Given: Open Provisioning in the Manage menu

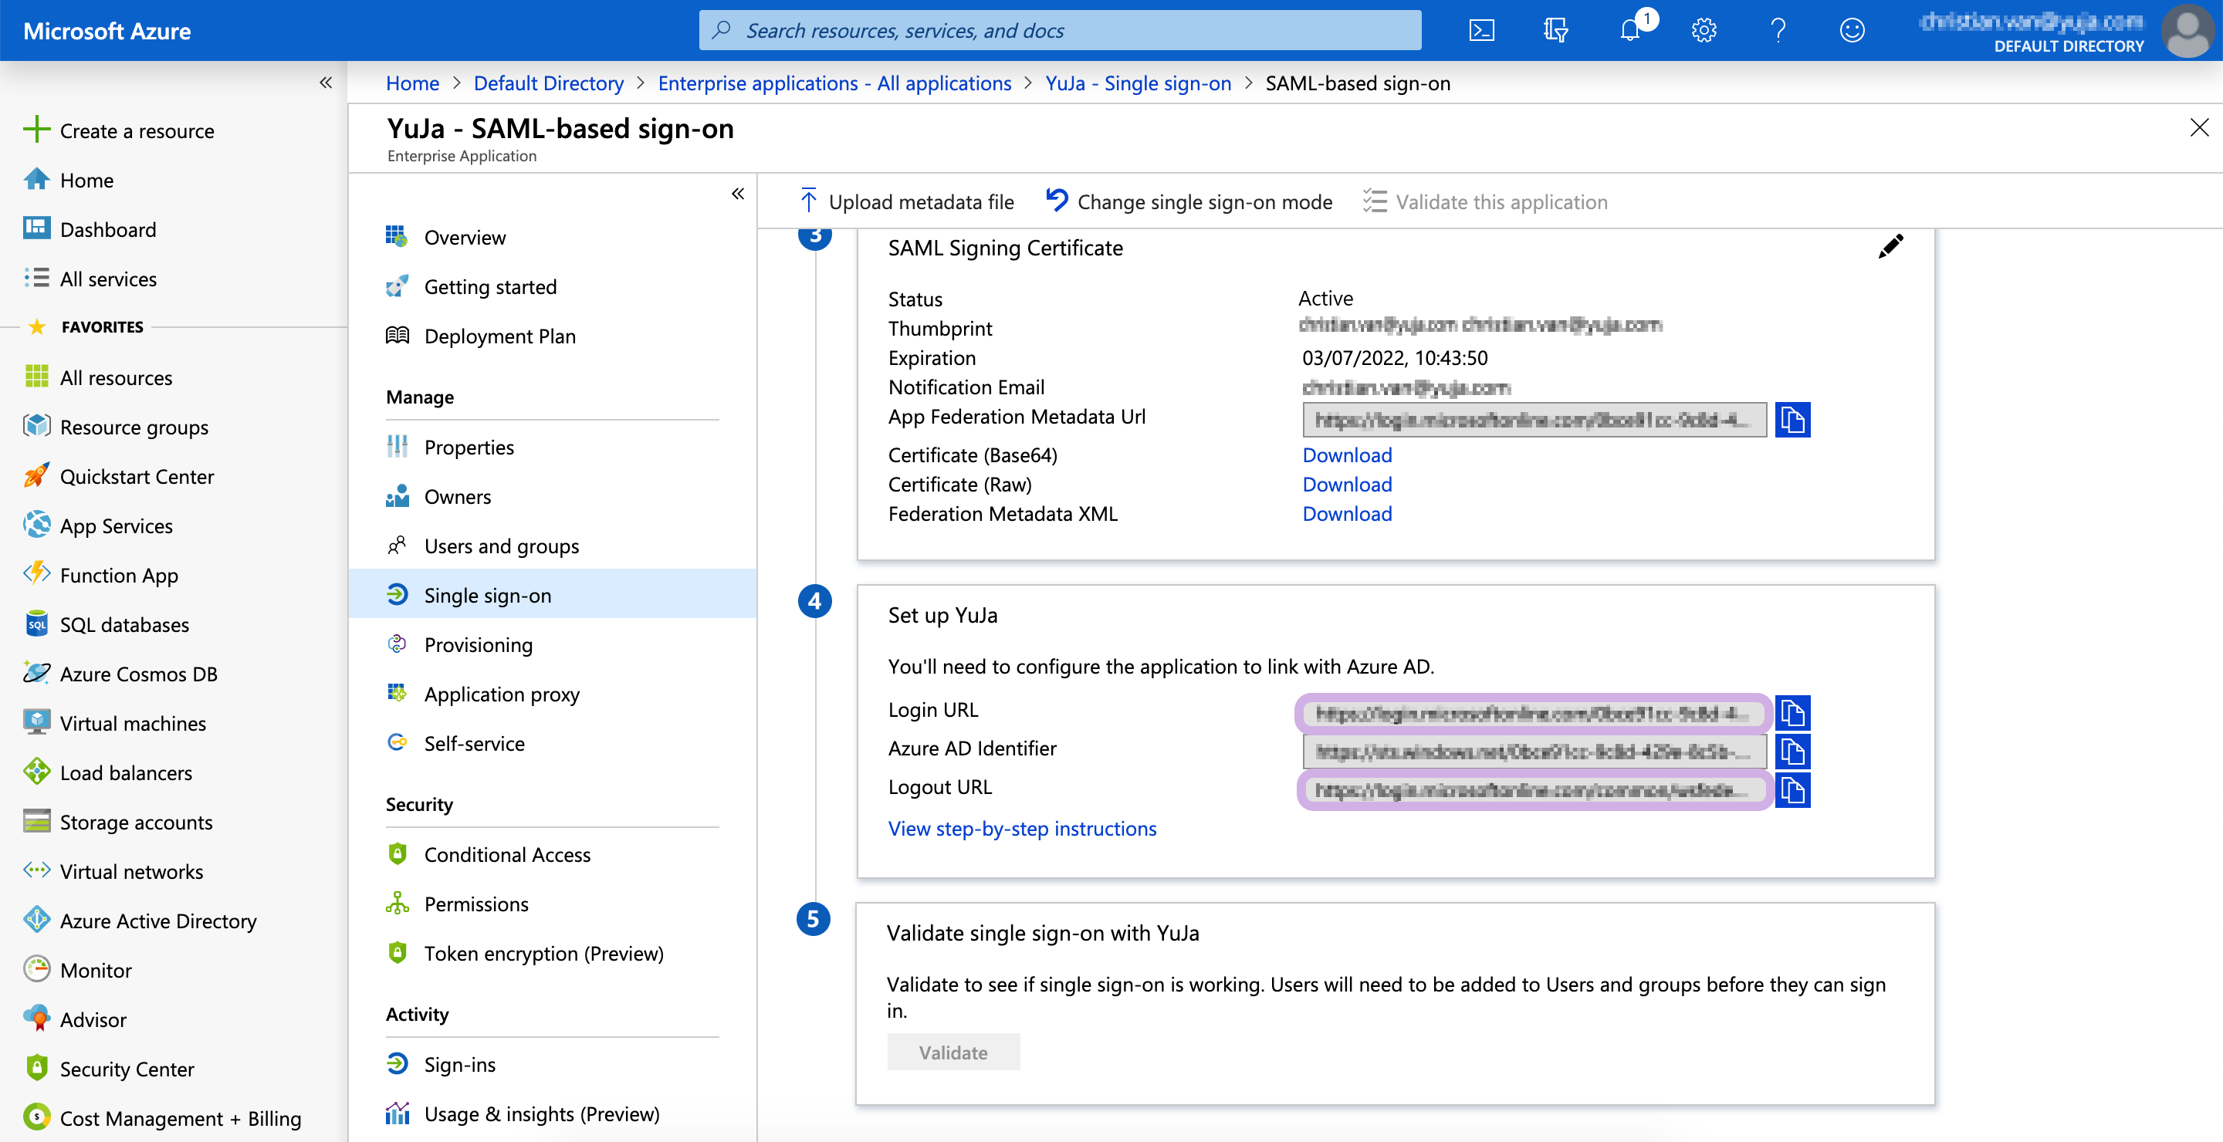Looking at the screenshot, I should (x=478, y=645).
